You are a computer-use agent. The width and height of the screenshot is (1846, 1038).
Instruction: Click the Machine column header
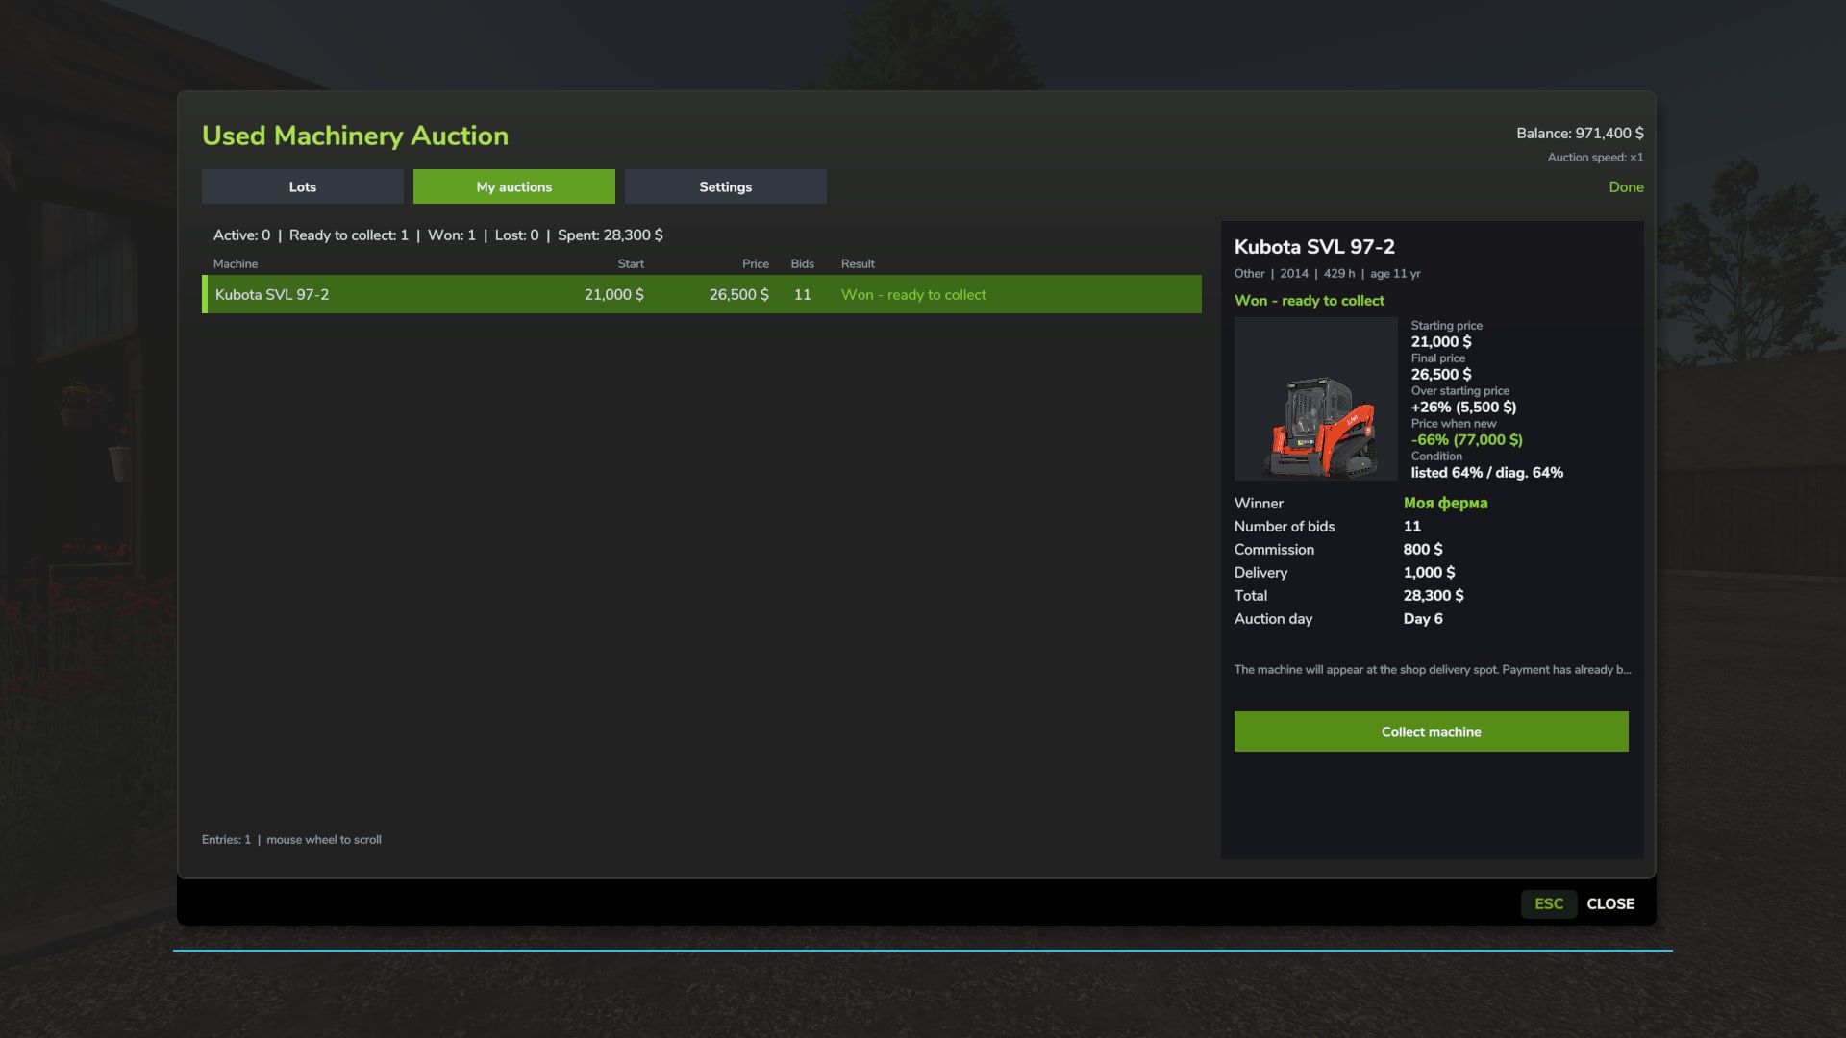click(236, 263)
